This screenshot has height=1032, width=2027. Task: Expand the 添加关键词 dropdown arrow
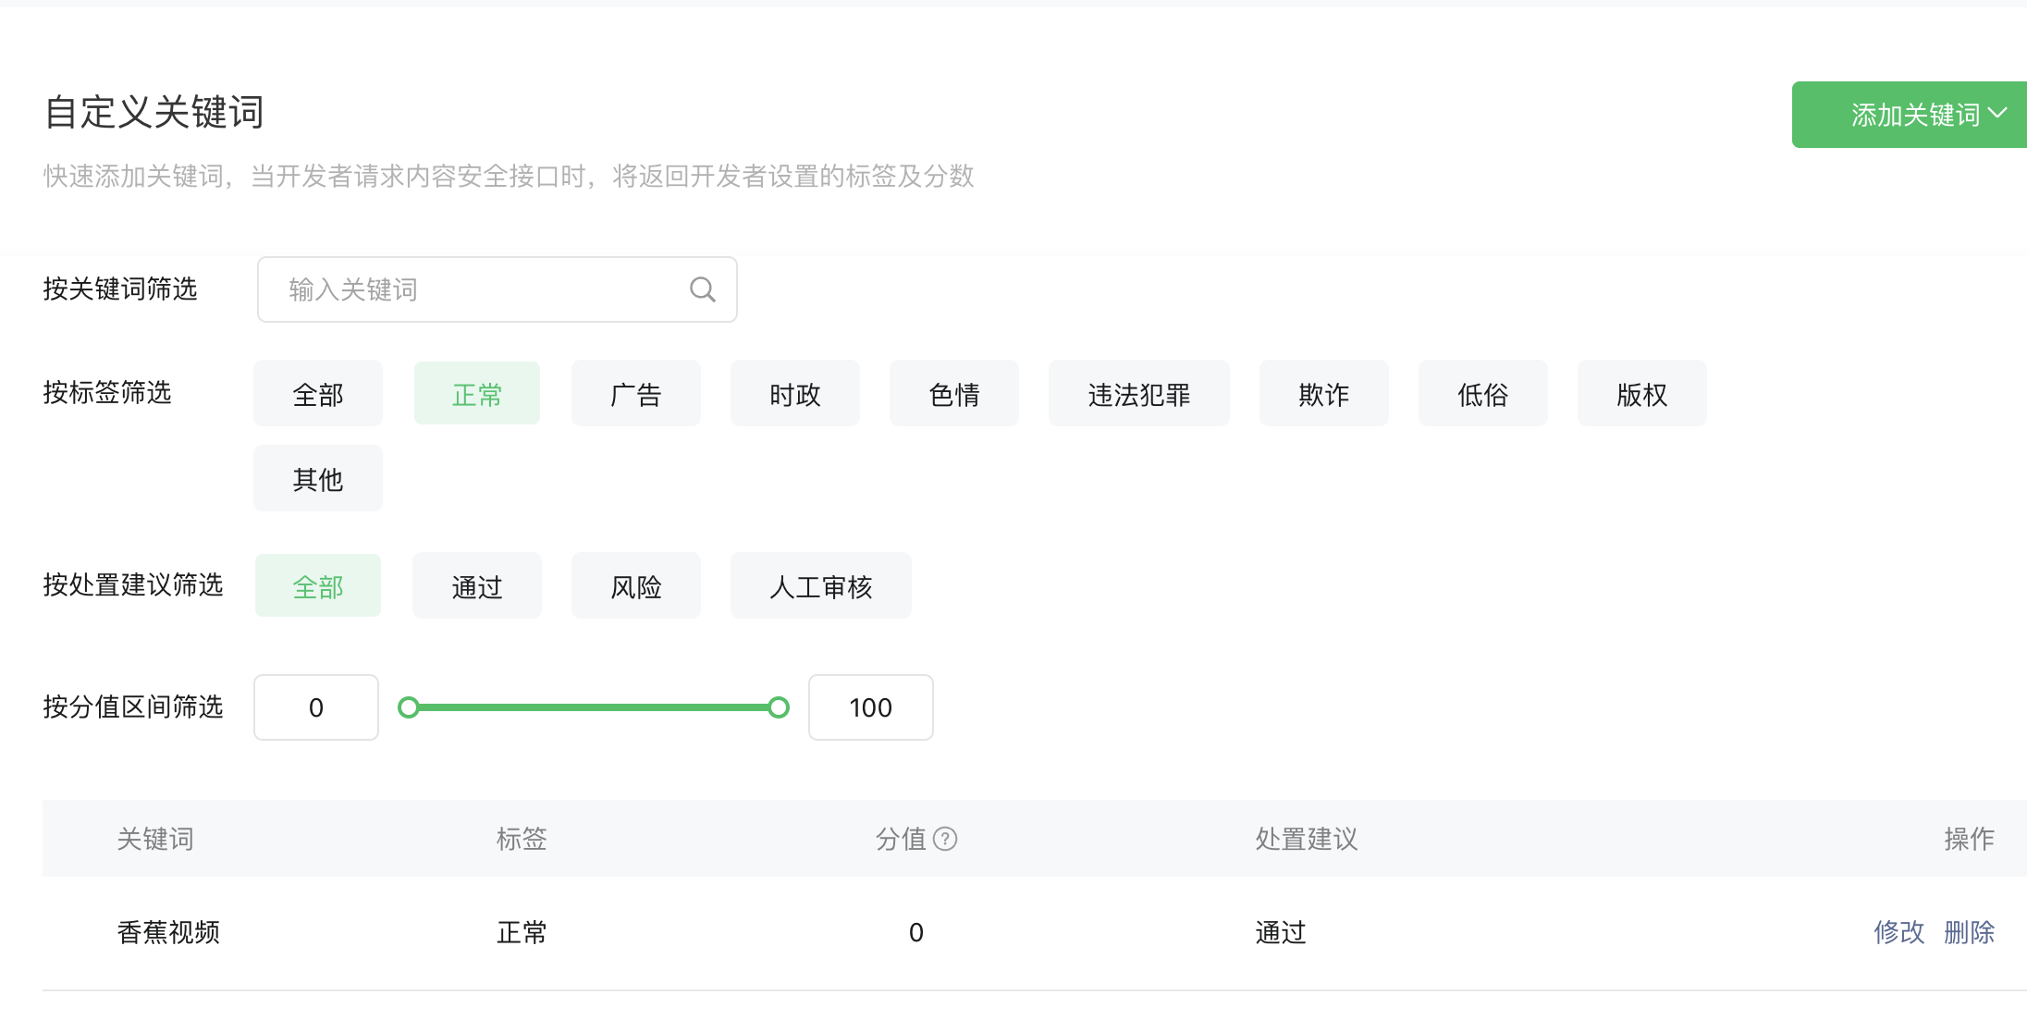click(x=1997, y=114)
